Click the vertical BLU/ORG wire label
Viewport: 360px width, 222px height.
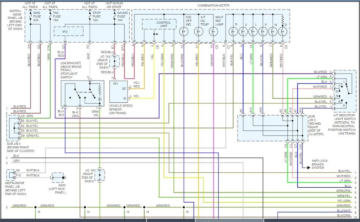click(x=182, y=60)
